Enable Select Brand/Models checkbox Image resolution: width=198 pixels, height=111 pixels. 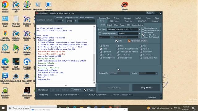click(100, 34)
